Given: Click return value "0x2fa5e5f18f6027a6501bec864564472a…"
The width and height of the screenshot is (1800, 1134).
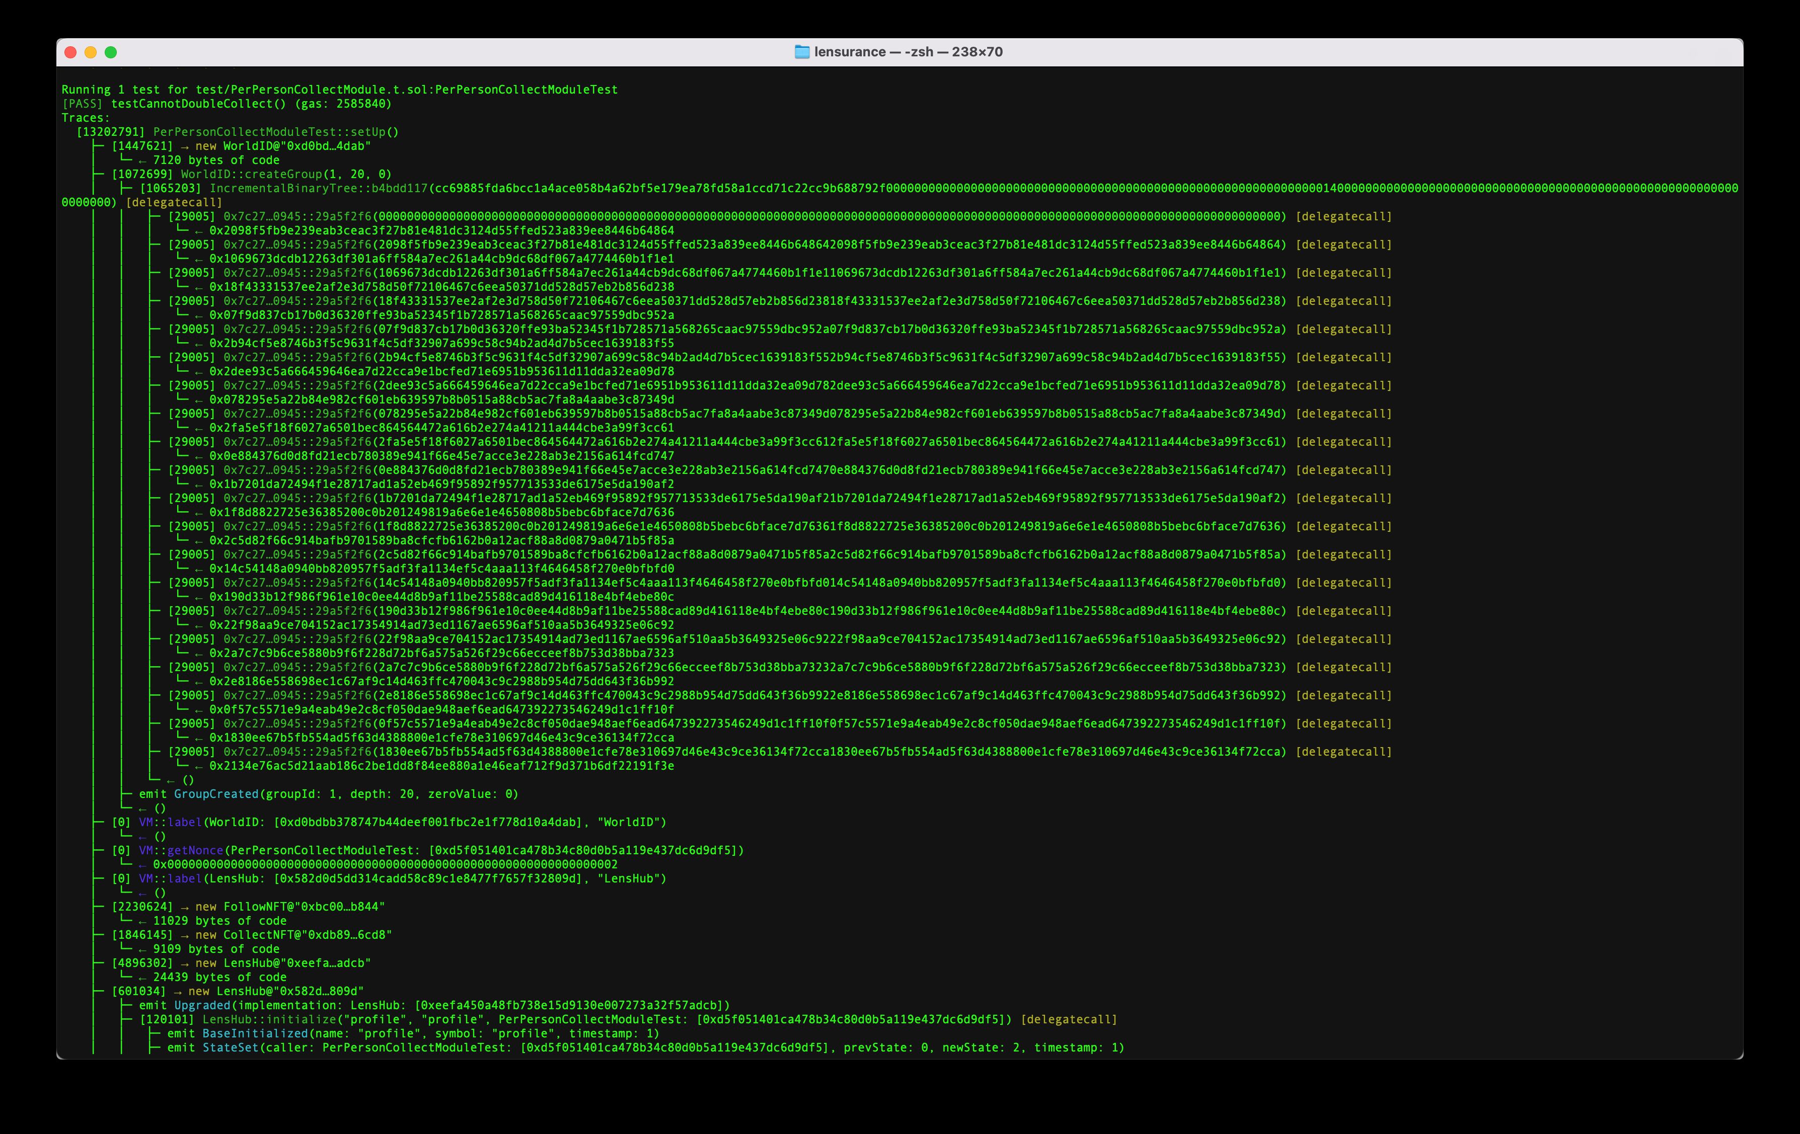Looking at the screenshot, I should (x=442, y=428).
